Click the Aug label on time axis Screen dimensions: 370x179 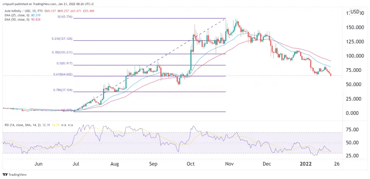click(115, 164)
